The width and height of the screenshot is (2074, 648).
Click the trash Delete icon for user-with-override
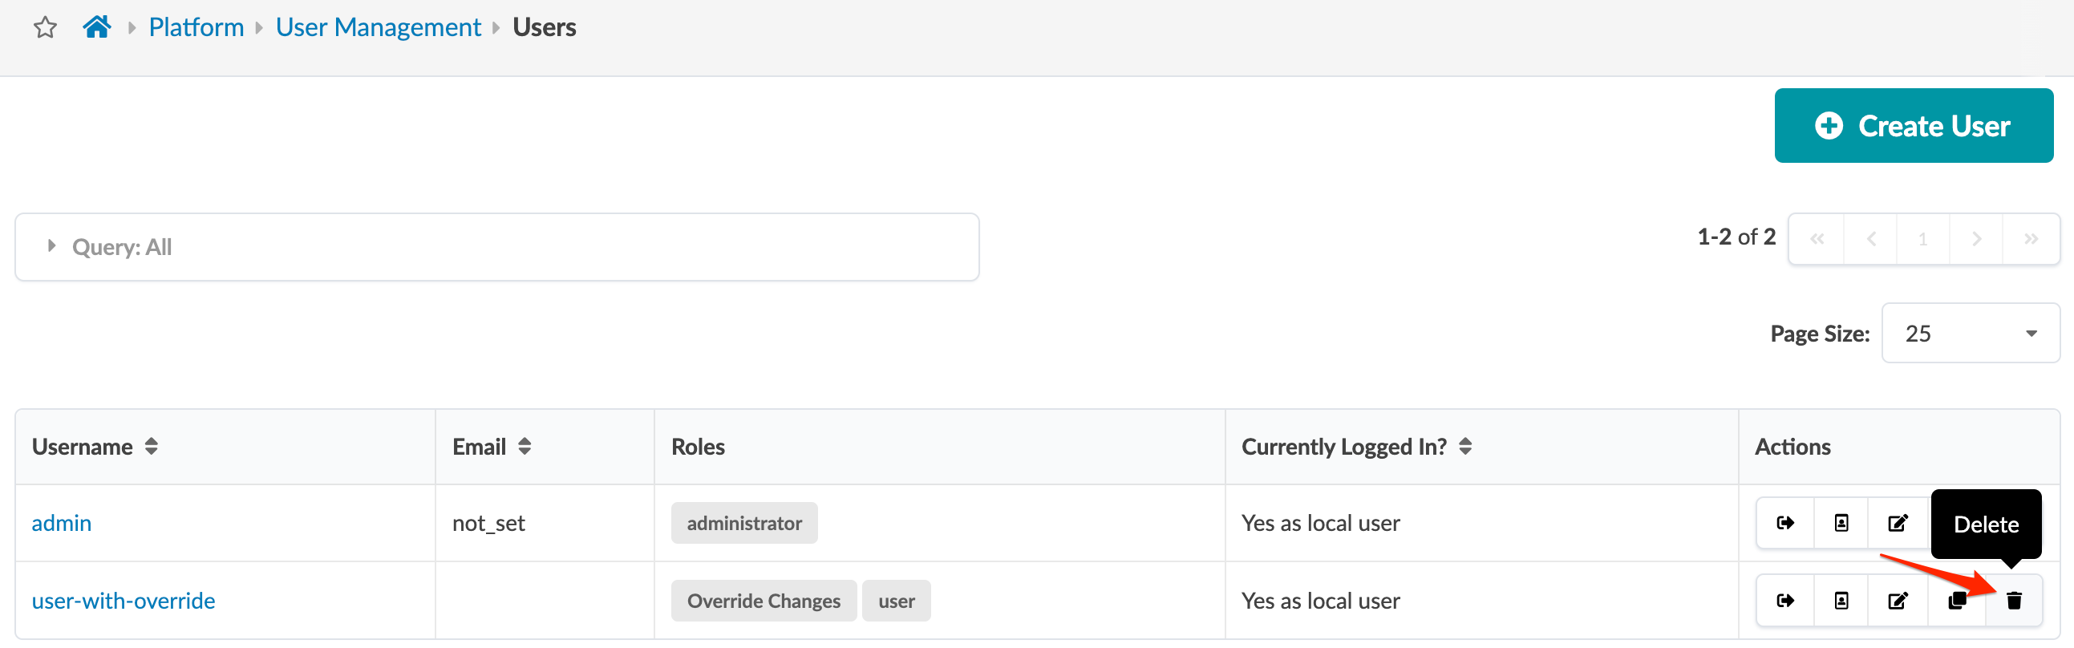point(2014,601)
